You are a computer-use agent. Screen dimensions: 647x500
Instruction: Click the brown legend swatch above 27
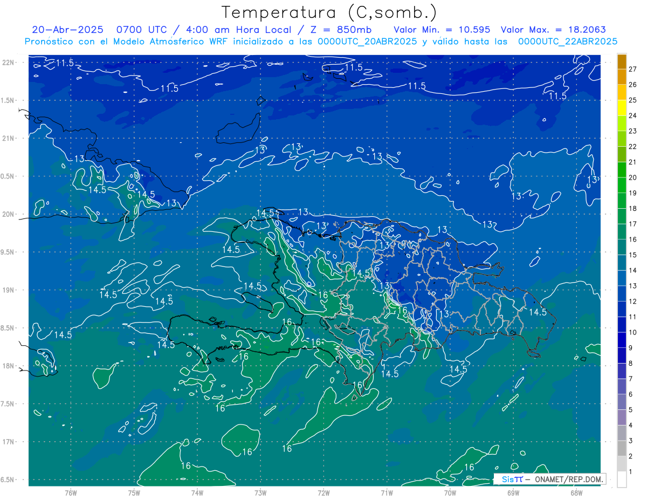[622, 61]
